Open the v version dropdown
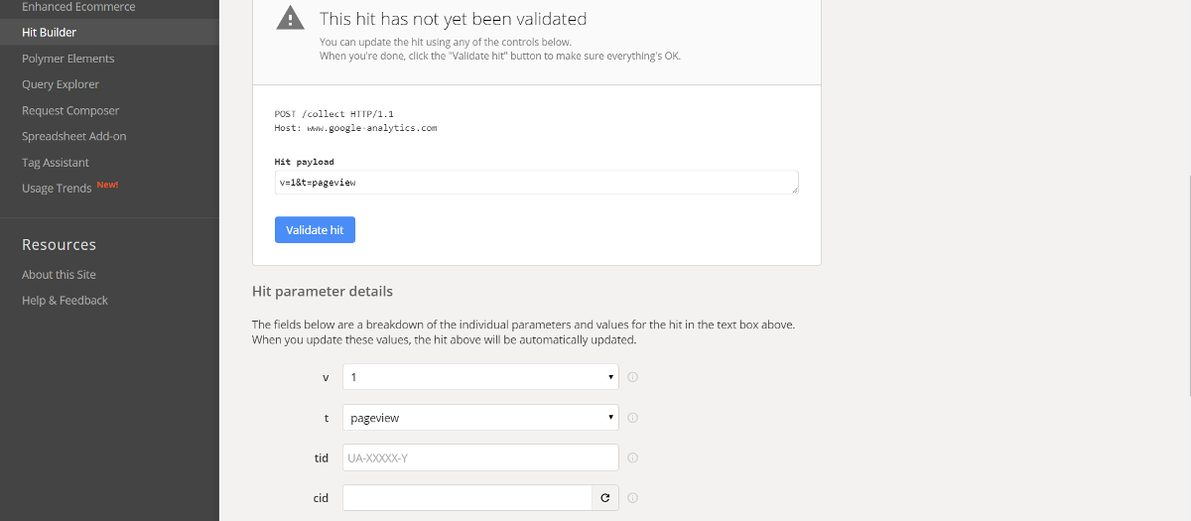The width and height of the screenshot is (1191, 521). [x=480, y=377]
